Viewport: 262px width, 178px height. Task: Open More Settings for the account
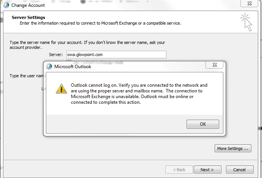point(233,148)
